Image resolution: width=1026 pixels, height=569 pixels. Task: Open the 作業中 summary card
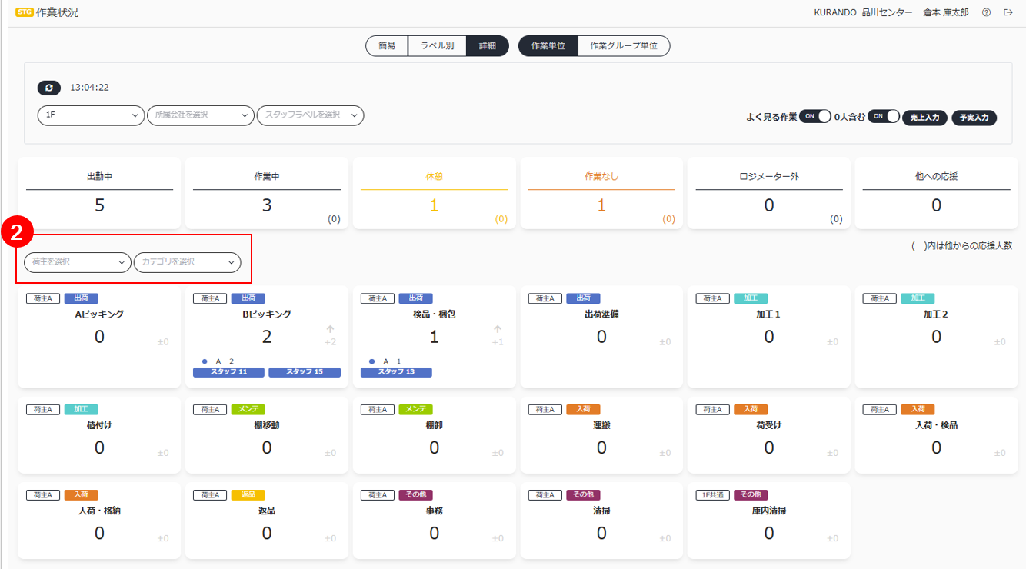click(267, 193)
